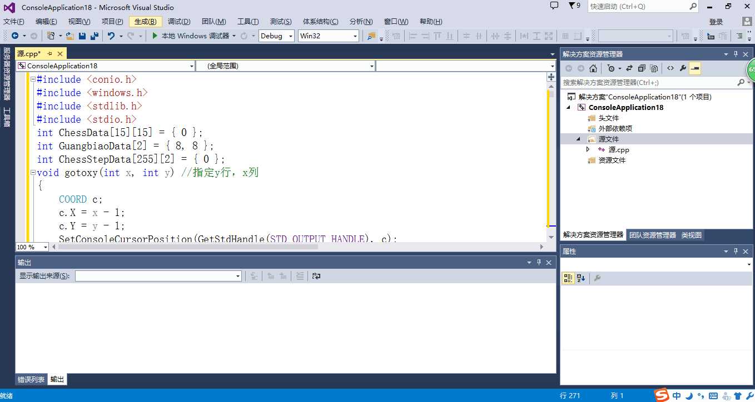Viewport: 755px width, 402px height.
Task: Collapse the gotoxy function in editor
Action: pos(33,173)
